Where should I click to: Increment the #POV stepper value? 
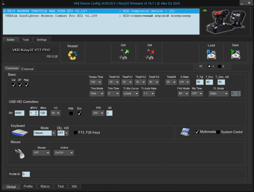(x=36, y=112)
